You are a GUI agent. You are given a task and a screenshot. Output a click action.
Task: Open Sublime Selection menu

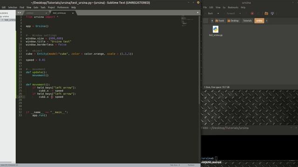13,7
